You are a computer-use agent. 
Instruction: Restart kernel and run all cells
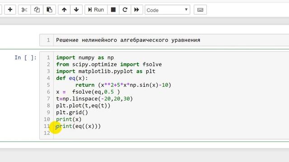click(x=137, y=9)
